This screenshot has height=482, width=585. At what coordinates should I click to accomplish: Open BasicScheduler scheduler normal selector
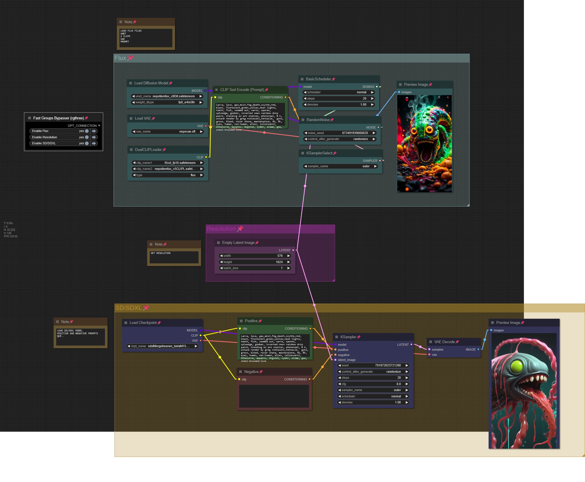pyautogui.click(x=339, y=92)
